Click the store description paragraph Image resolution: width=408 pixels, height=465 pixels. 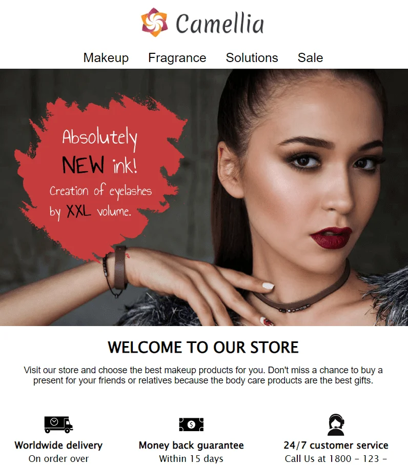tap(203, 375)
